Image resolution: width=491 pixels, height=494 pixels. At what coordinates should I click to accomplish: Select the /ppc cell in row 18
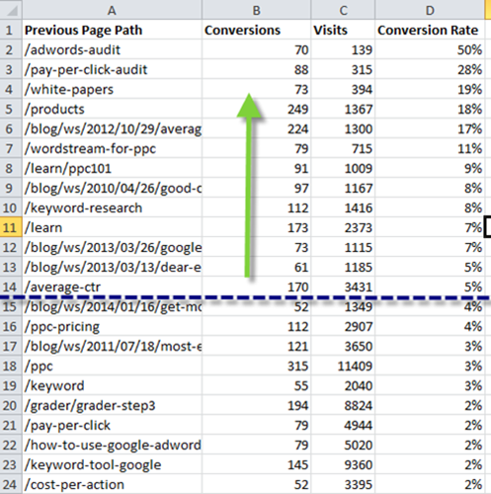[x=112, y=366]
